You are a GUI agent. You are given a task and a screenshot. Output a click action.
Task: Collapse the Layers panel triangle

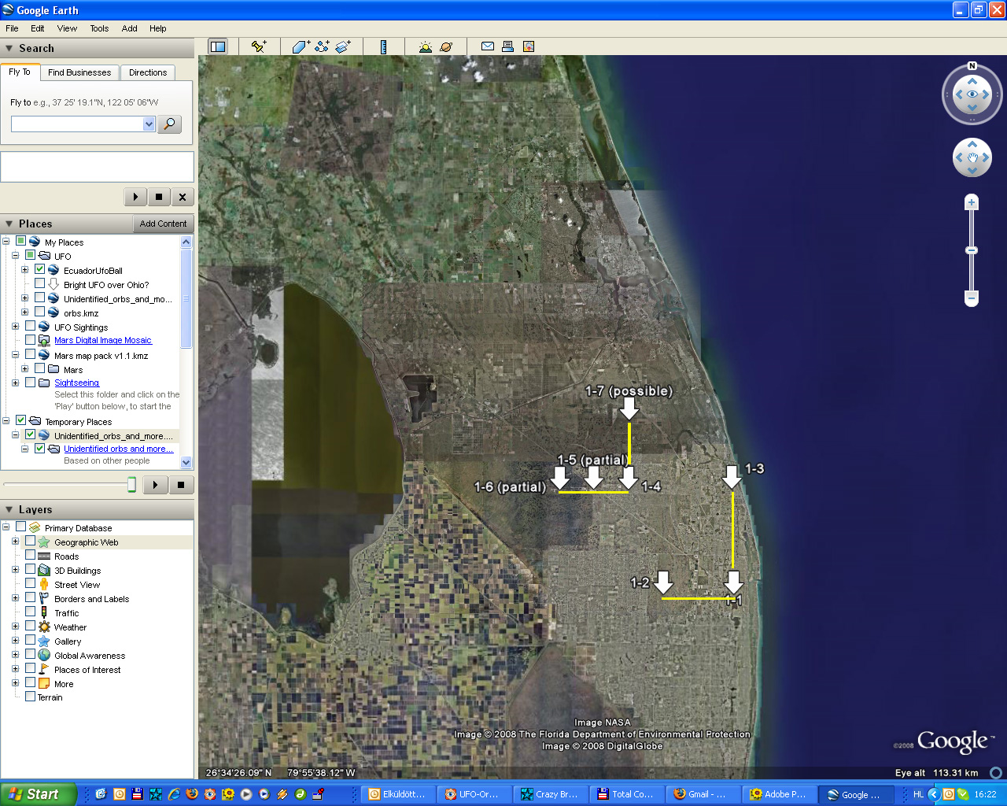point(9,509)
